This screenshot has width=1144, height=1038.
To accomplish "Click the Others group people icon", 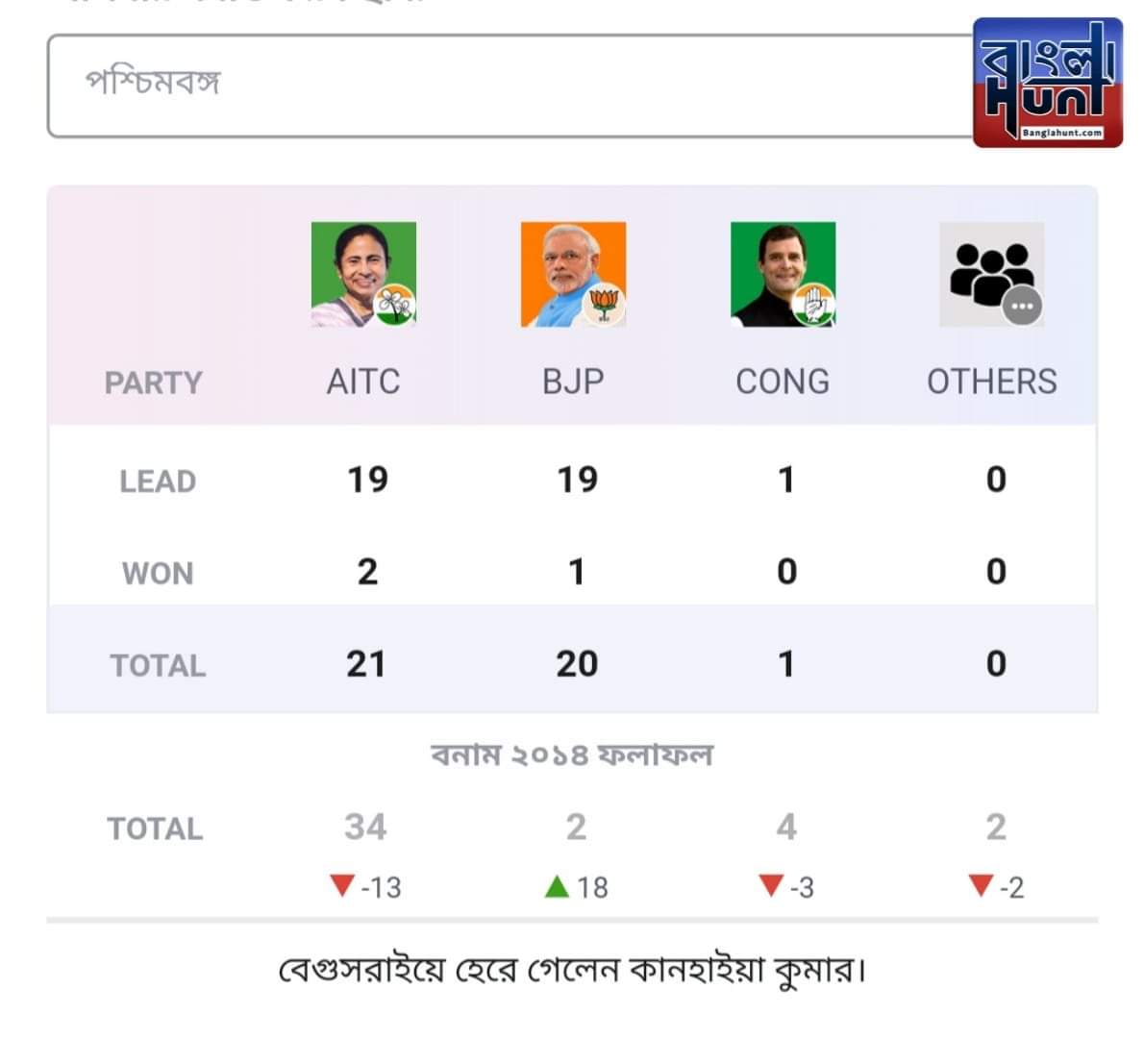I will point(991,274).
